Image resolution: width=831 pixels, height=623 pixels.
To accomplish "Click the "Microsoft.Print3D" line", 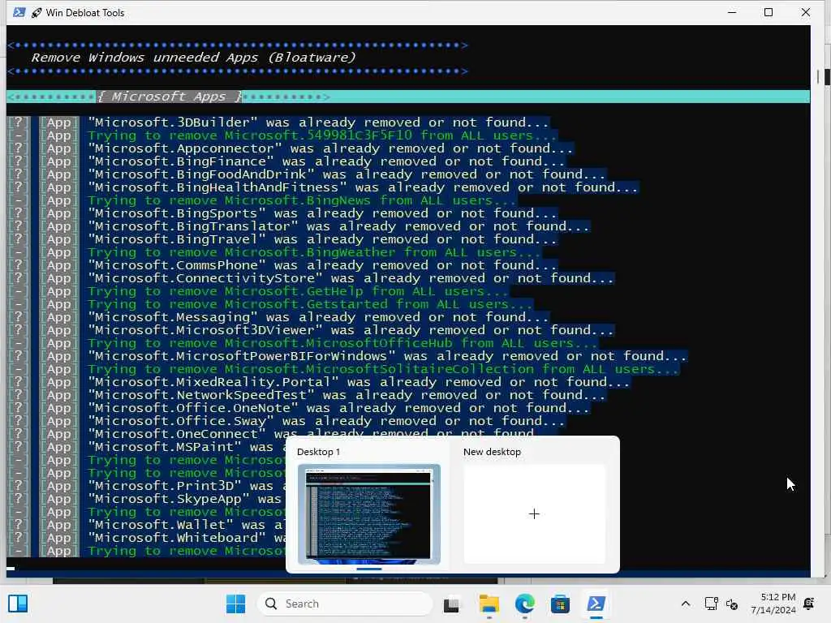I will pos(187,487).
